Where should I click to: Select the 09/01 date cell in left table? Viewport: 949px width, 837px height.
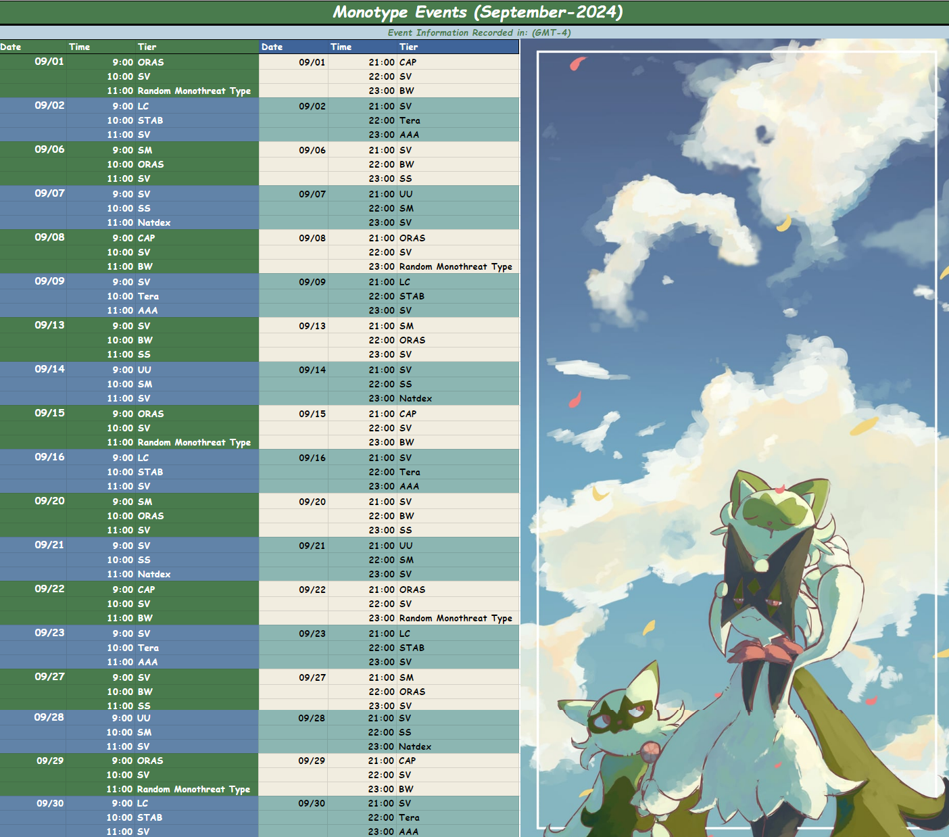[x=49, y=62]
